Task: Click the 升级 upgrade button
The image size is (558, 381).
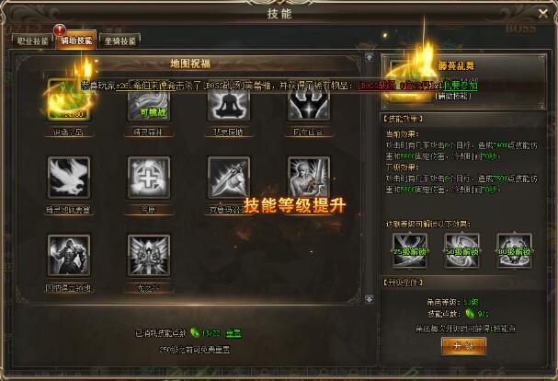Action: (x=463, y=346)
